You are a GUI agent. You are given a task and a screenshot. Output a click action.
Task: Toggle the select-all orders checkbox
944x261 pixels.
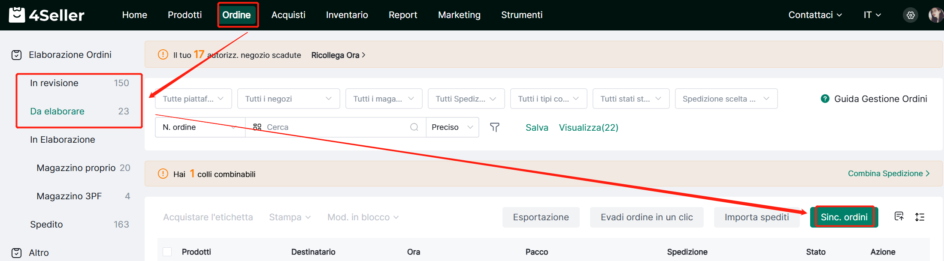coord(167,252)
